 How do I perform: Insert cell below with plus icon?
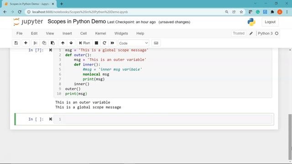tap(26, 43)
